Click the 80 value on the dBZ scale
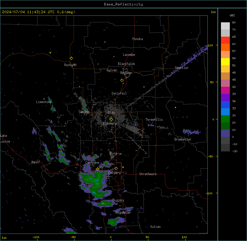Viewport: 247px width, 241px height. [x=234, y=23]
